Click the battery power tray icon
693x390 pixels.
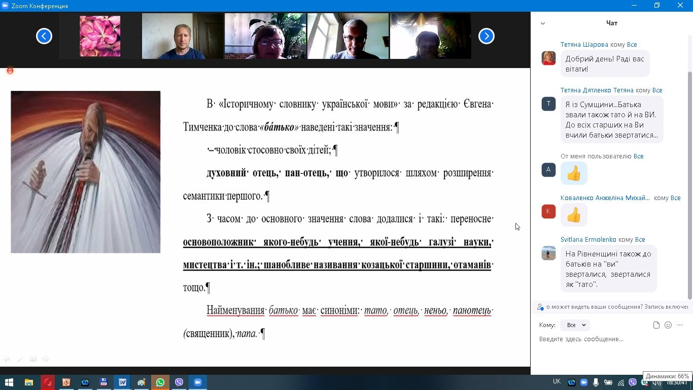(608, 382)
